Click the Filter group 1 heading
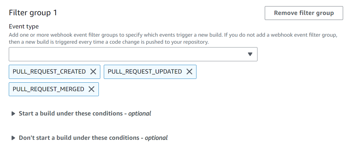Image resolution: width=351 pixels, height=153 pixels. pyautogui.click(x=33, y=13)
